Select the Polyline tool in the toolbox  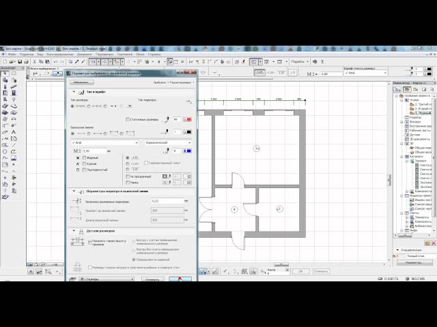14,151
